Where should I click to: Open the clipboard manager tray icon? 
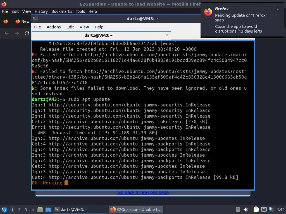[256, 210]
